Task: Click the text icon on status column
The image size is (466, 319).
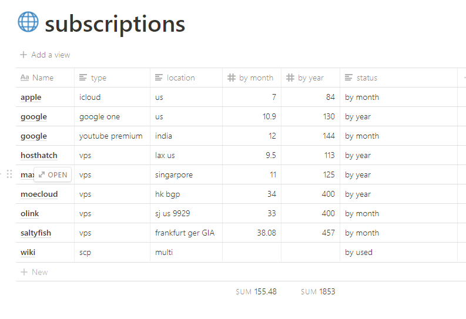Action: pos(349,78)
